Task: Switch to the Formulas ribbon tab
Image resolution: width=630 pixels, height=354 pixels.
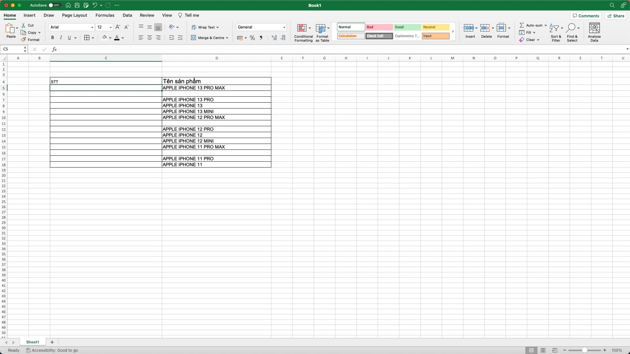Action: (105, 15)
